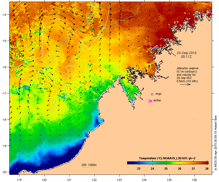219x182 pixels.
Task: Click the '20-Sep 05Z' line in caption
Action: point(184,78)
